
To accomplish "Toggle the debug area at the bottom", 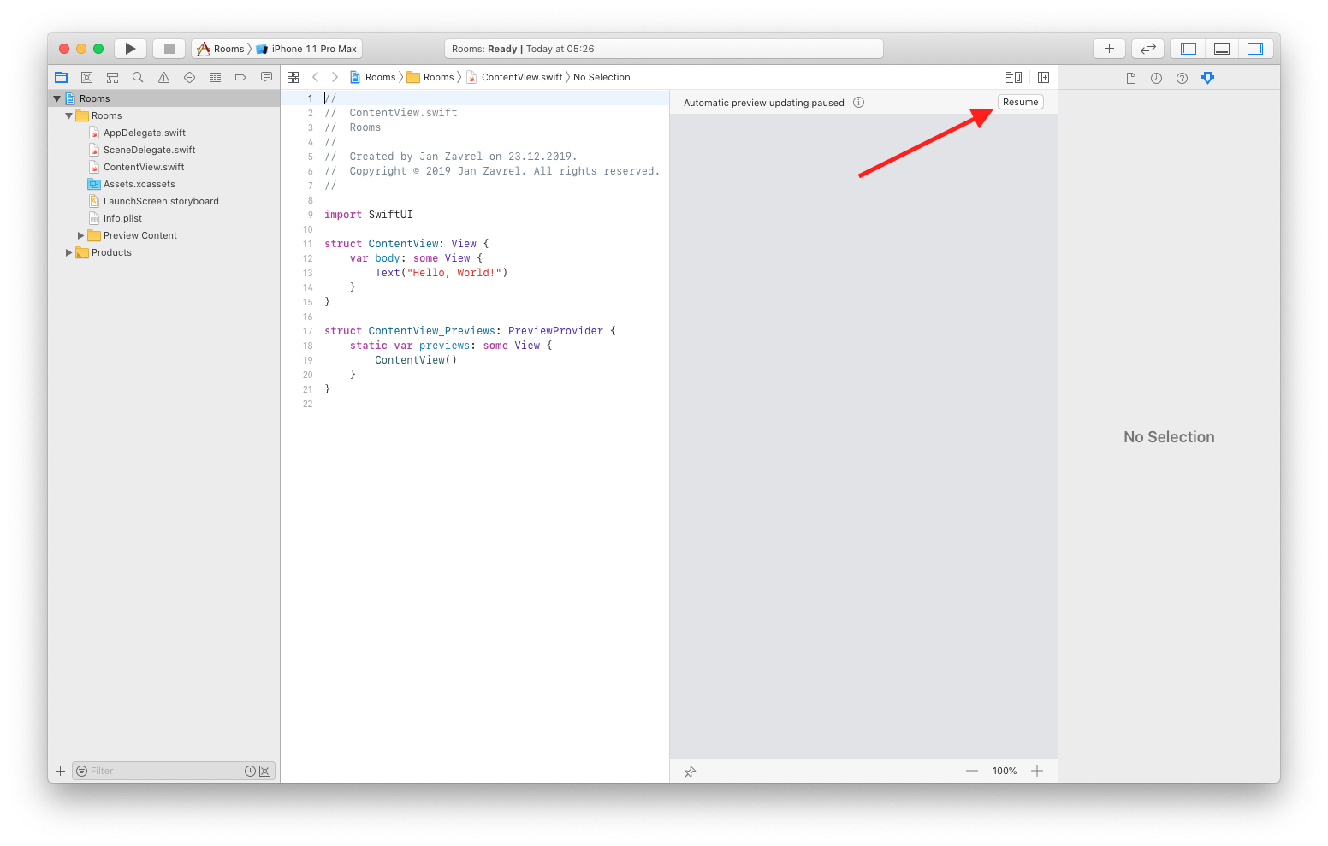I will point(1221,48).
